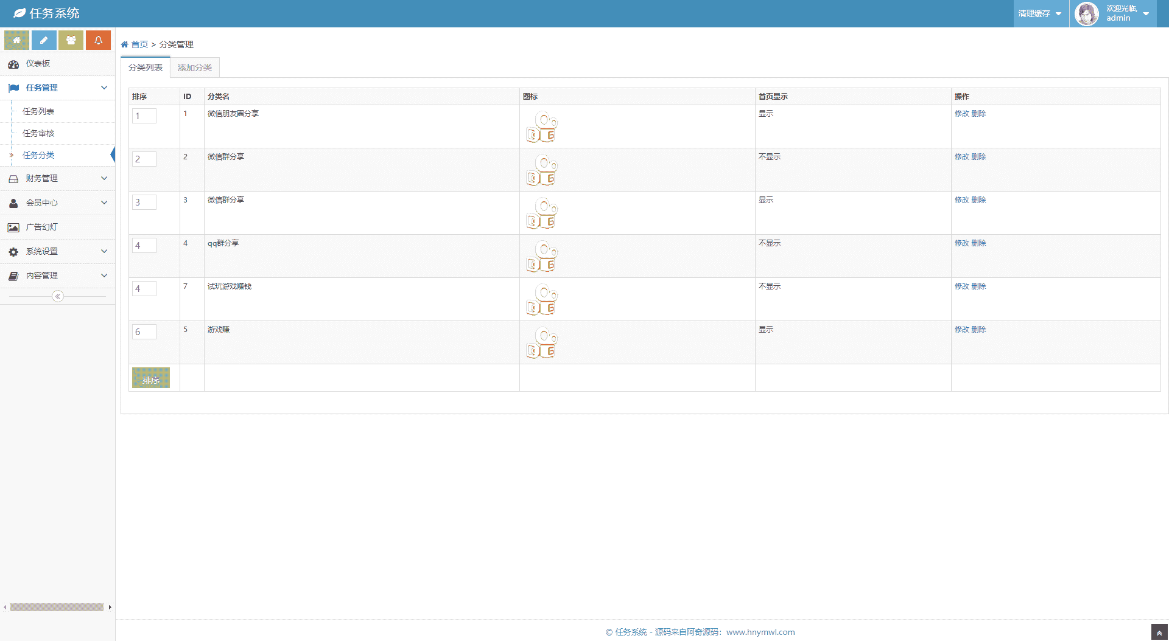1169x641 pixels.
Task: Click 修改 for the 试玩游戏赚钱 row
Action: (961, 286)
